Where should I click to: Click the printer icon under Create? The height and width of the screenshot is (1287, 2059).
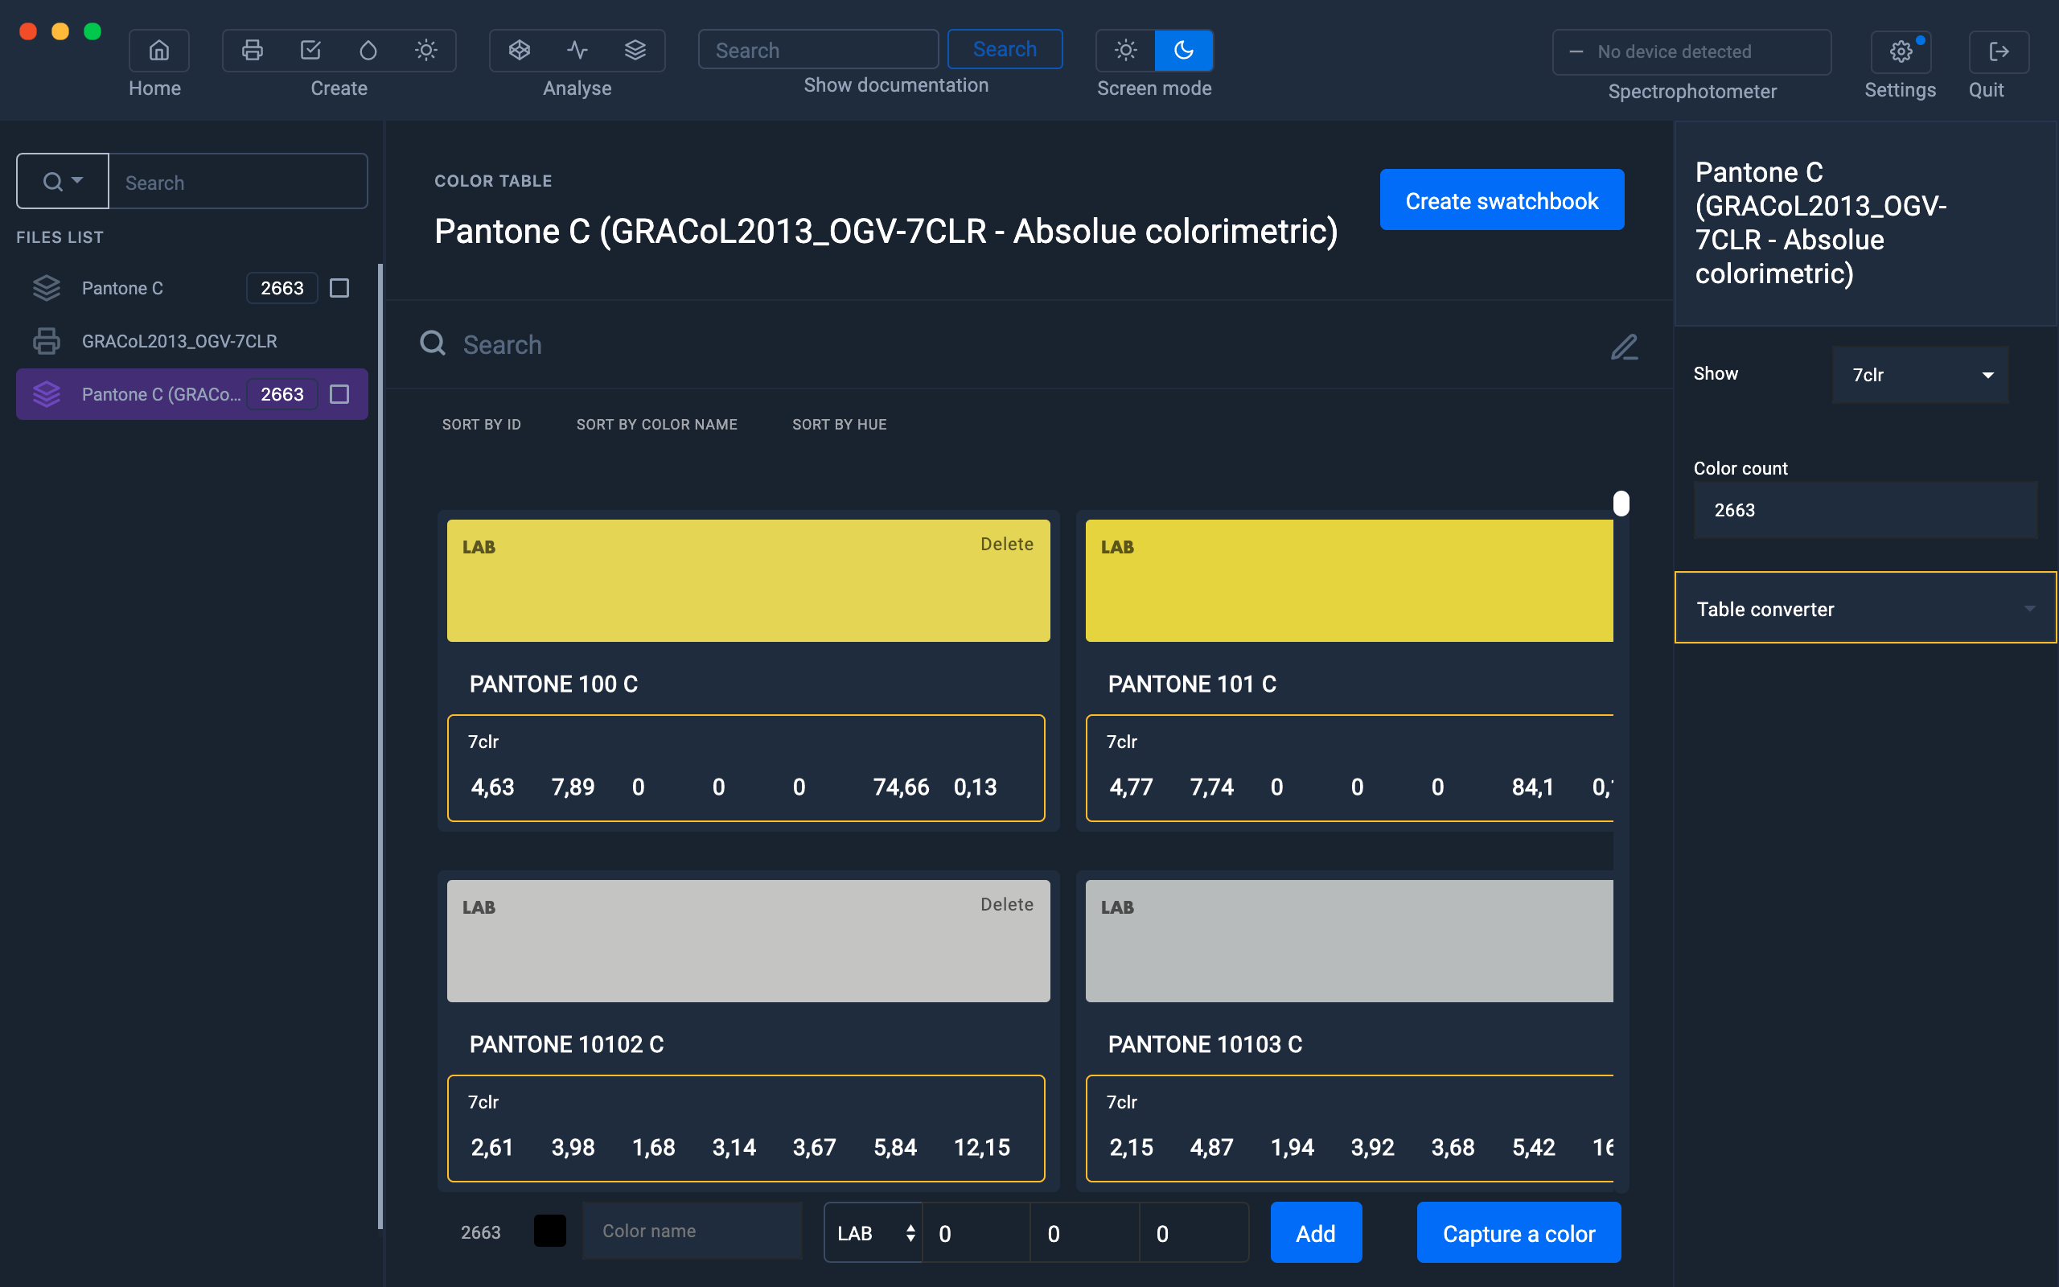(252, 50)
